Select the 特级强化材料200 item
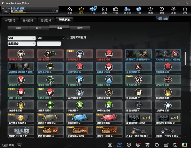 pos(80,132)
